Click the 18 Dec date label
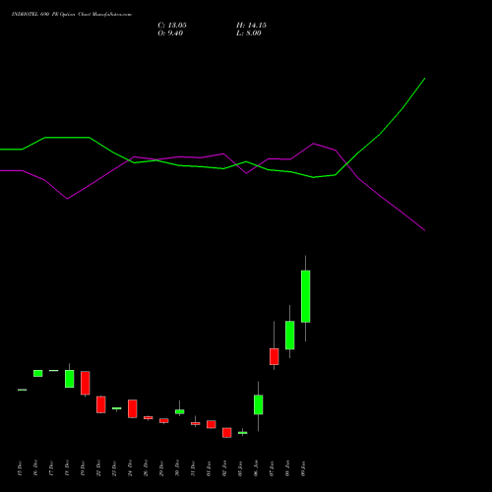 (x=67, y=468)
